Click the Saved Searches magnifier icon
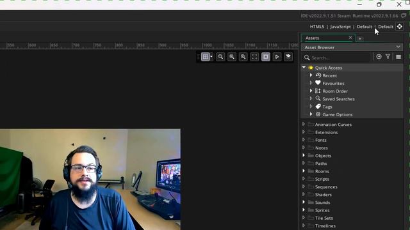Screen dimensions: 410x230 (x=318, y=98)
